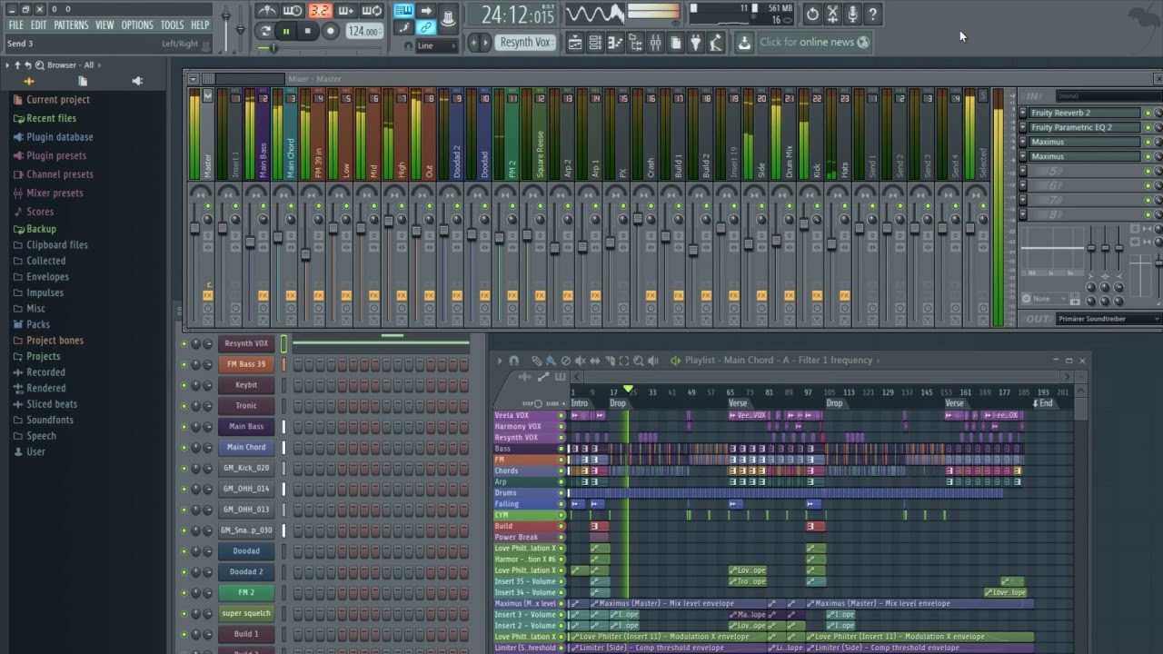Select the Paint tool in the Playlist toolbar
The image size is (1163, 654).
coord(552,360)
